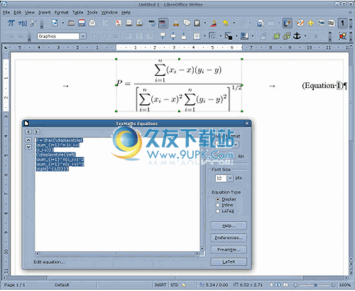The image size is (355, 291).
Task: Open the Font Size dropdown arrow
Action: click(x=230, y=178)
